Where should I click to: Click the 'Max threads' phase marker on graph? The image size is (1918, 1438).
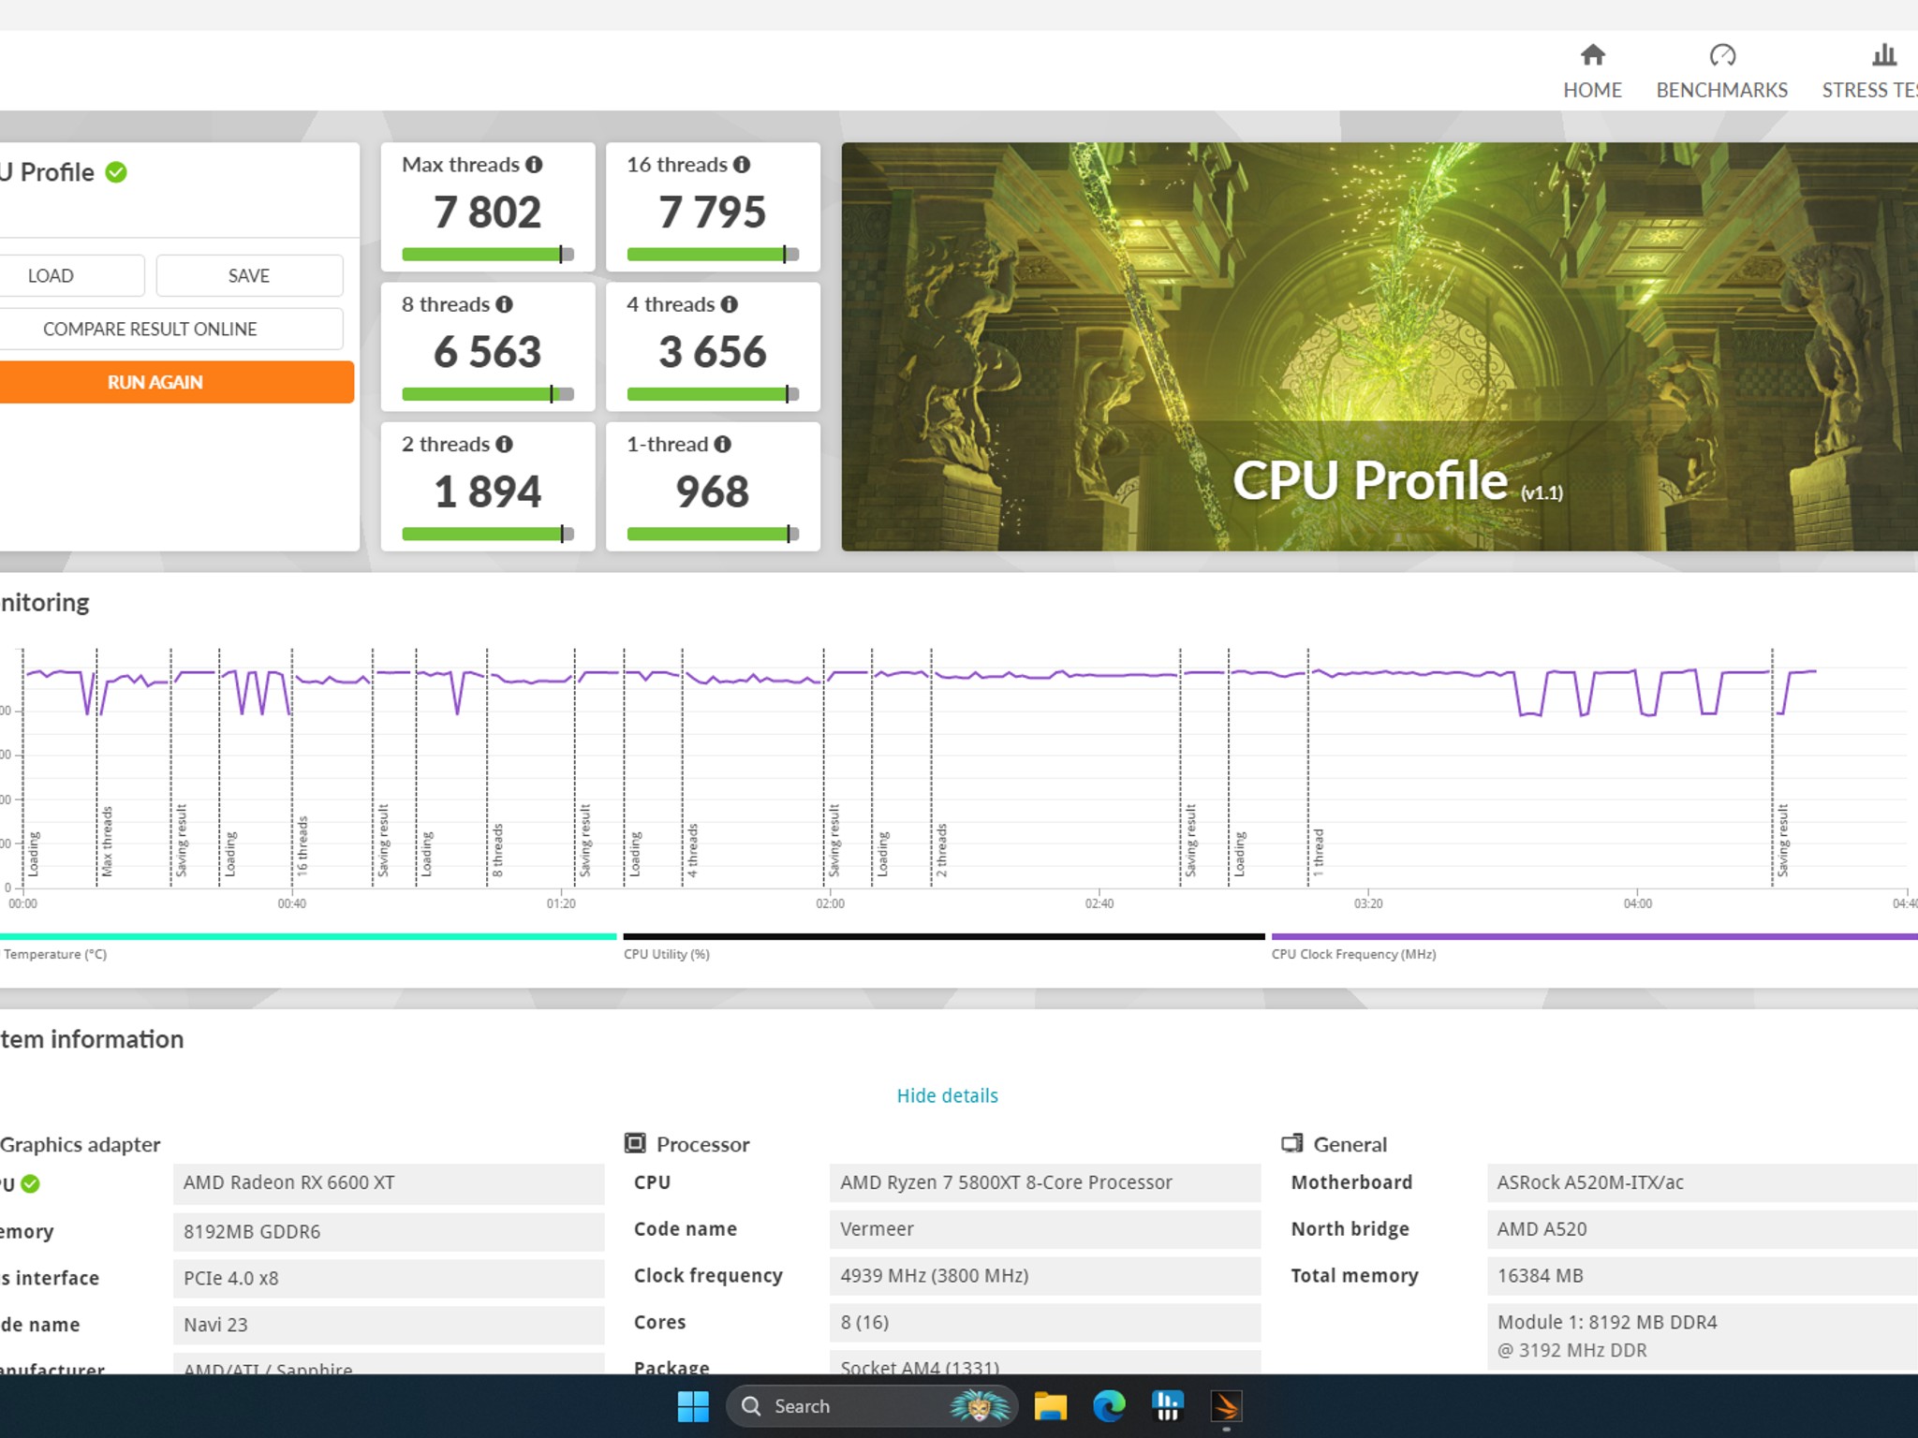pos(107,841)
